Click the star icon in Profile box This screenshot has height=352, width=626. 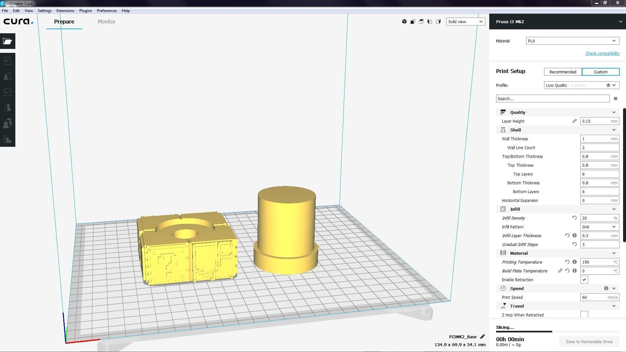(x=608, y=85)
